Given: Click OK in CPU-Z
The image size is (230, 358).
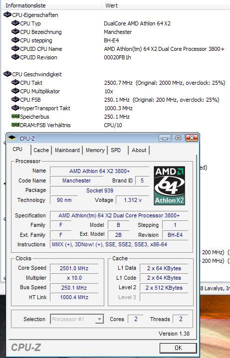Looking at the screenshot, I should 178,348.
